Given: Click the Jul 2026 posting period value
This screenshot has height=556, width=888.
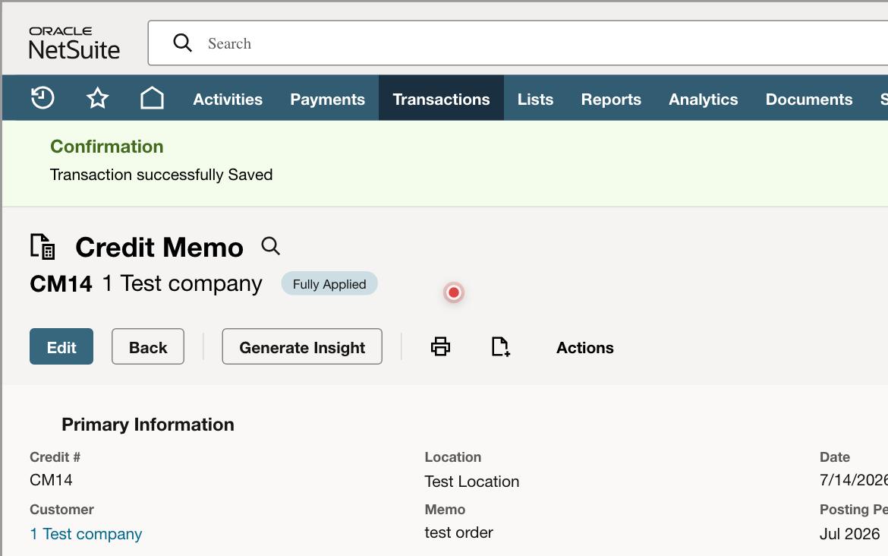Looking at the screenshot, I should pyautogui.click(x=849, y=534).
